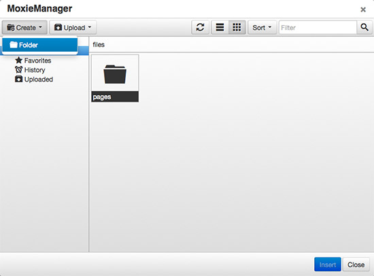Viewport: 374px width, 276px height.
Task: Click the Close button at bottom
Action: coord(356,264)
